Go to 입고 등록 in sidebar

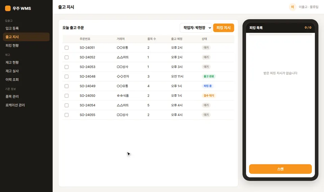coord(26,28)
